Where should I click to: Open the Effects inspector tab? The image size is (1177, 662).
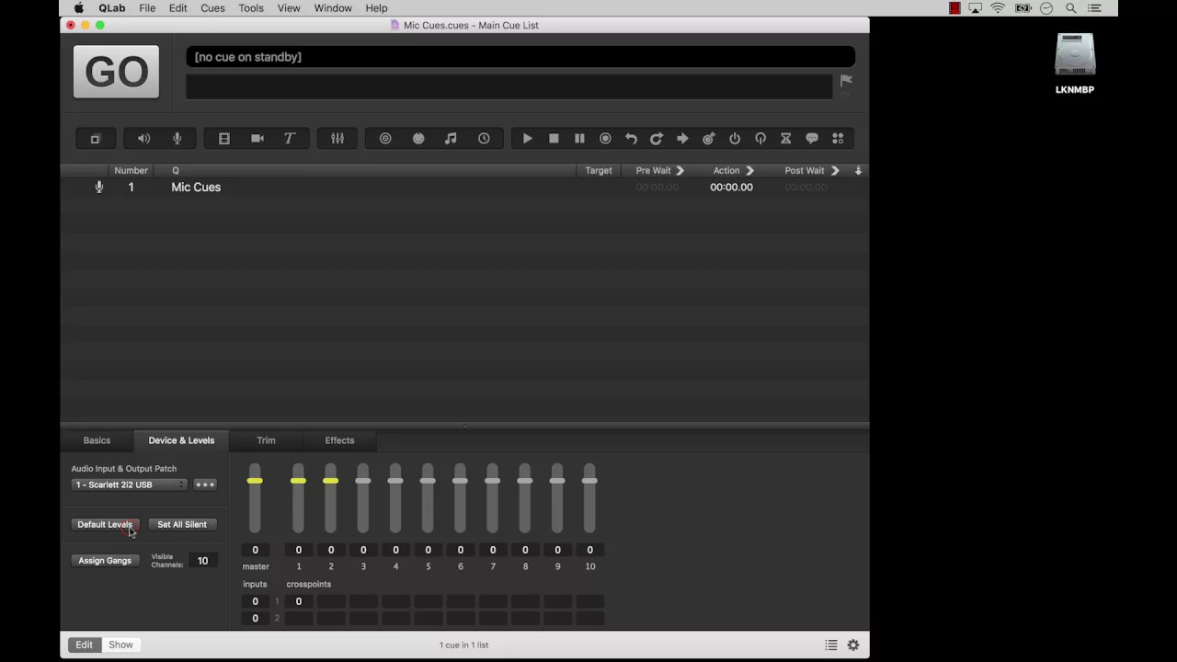[339, 440]
